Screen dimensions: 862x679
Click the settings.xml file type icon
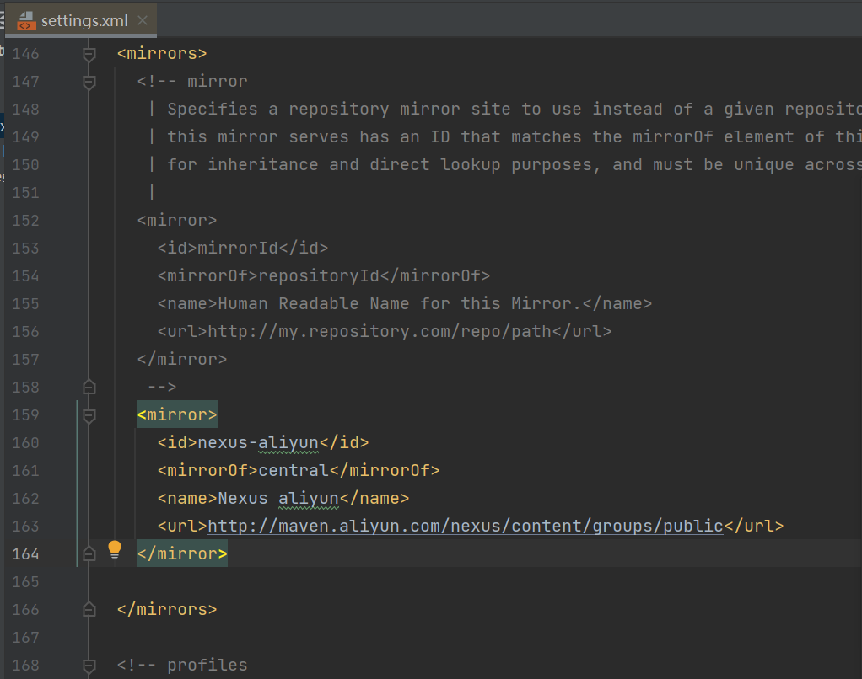point(26,21)
